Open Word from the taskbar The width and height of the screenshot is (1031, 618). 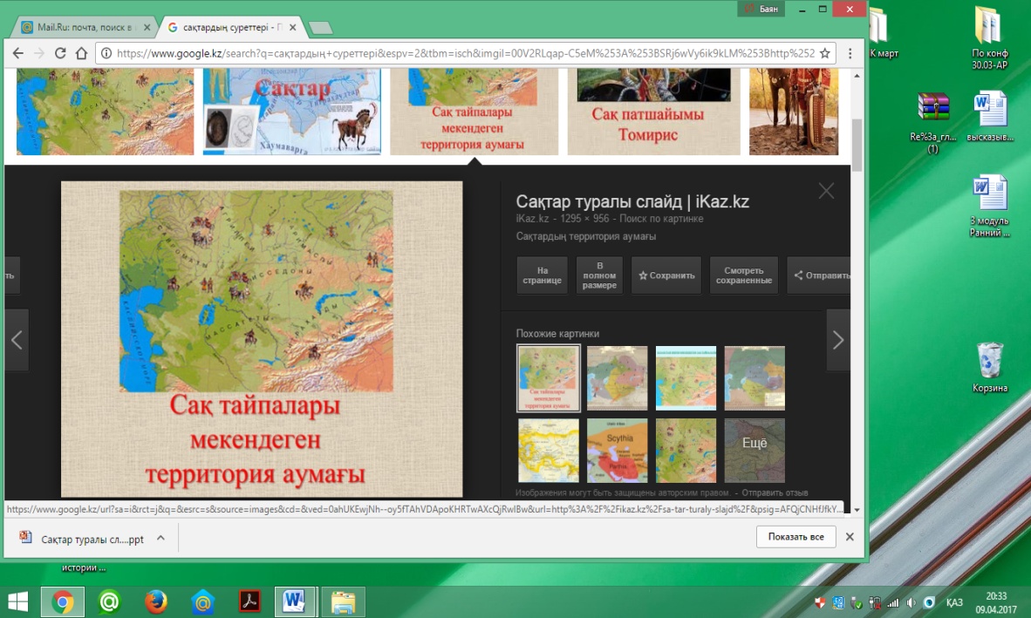[x=296, y=601]
